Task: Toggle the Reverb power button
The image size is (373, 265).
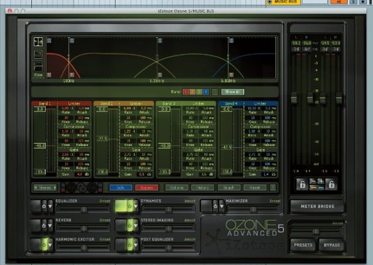Action: tap(44, 225)
